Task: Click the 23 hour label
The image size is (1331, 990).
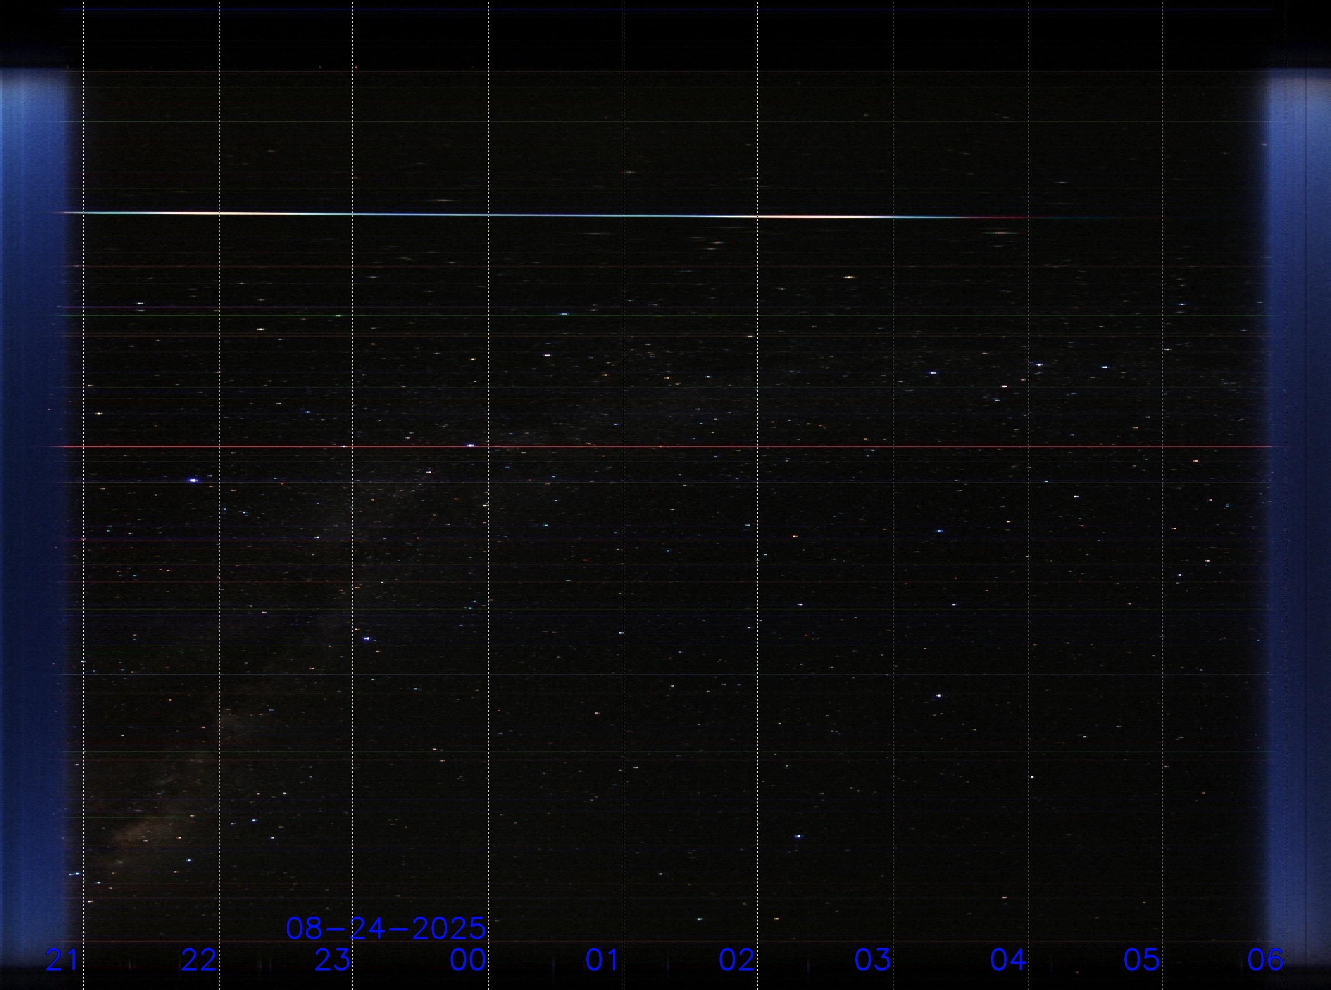Action: coord(333,960)
